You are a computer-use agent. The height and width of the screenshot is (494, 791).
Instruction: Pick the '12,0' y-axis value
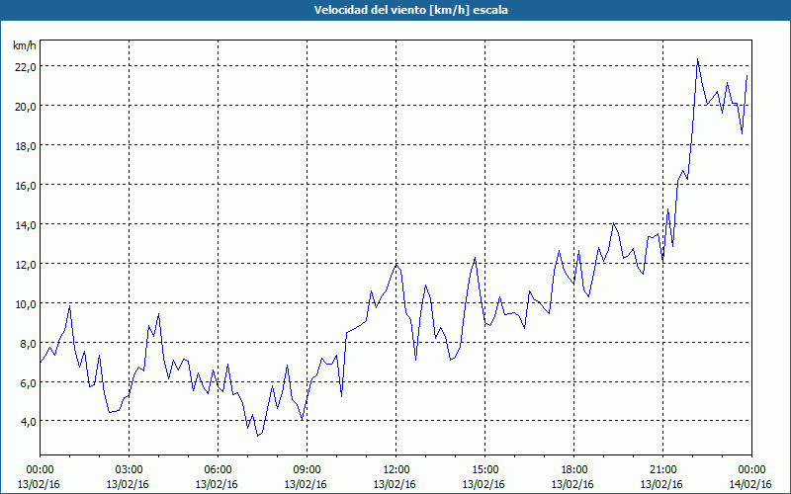(25, 264)
